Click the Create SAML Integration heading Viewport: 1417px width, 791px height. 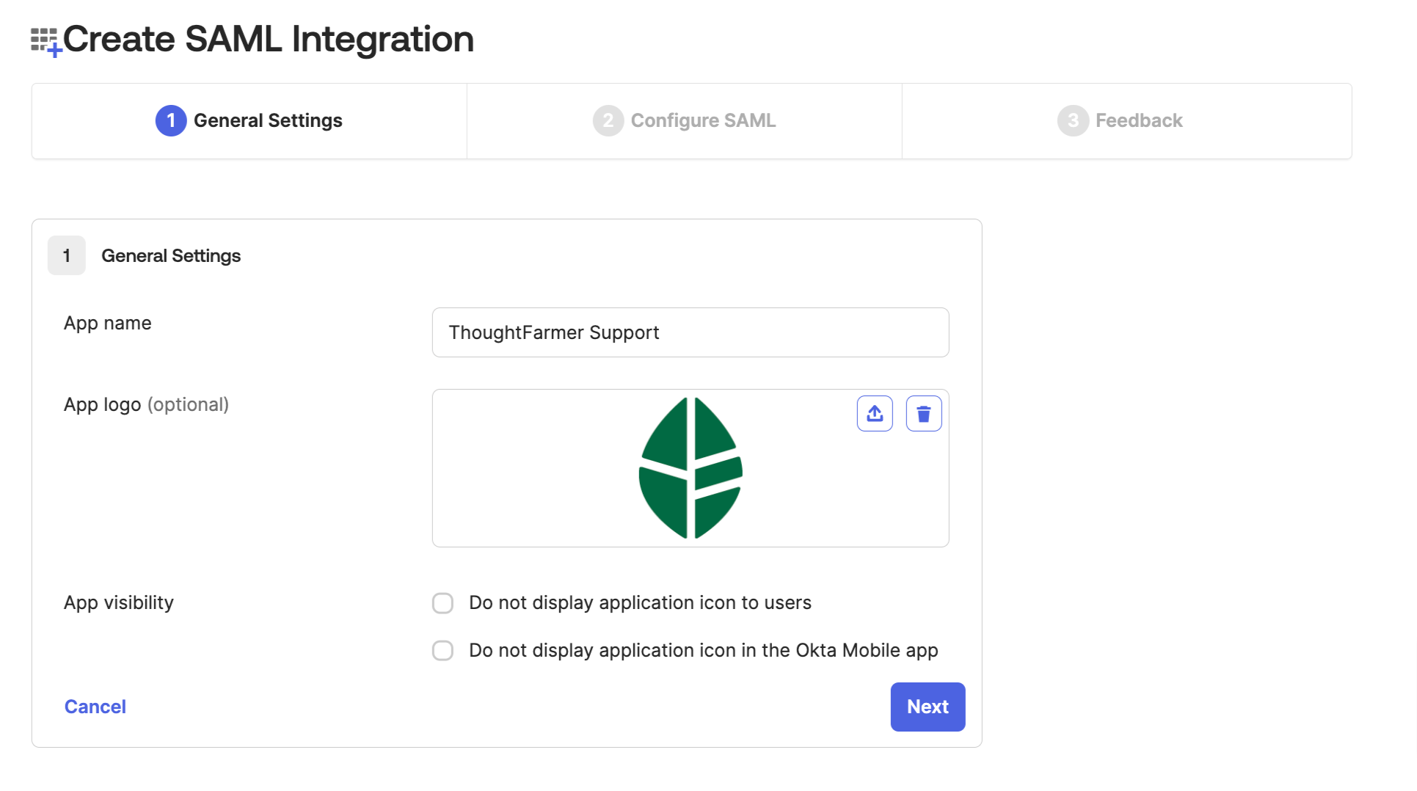(269, 39)
